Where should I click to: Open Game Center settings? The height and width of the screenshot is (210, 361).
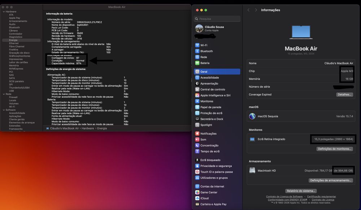coord(217,192)
